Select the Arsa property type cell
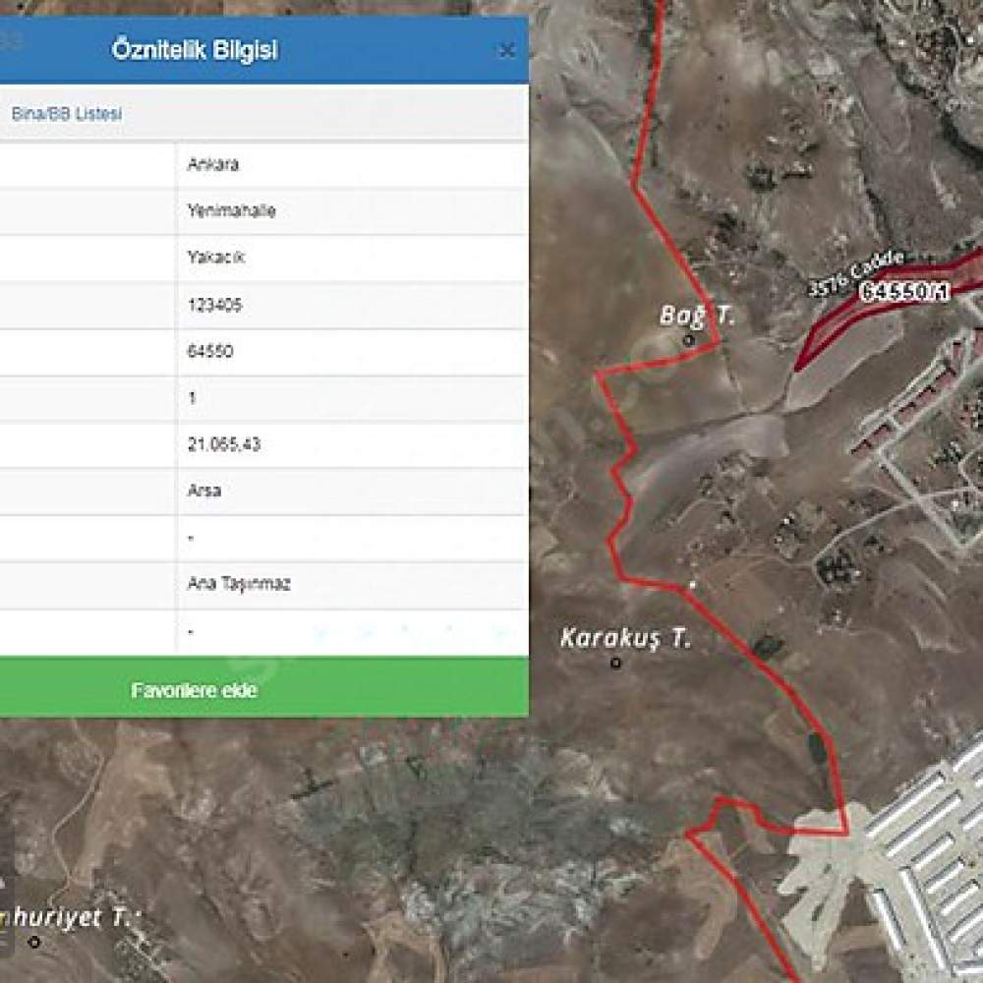The width and height of the screenshot is (983, 983). [352, 491]
